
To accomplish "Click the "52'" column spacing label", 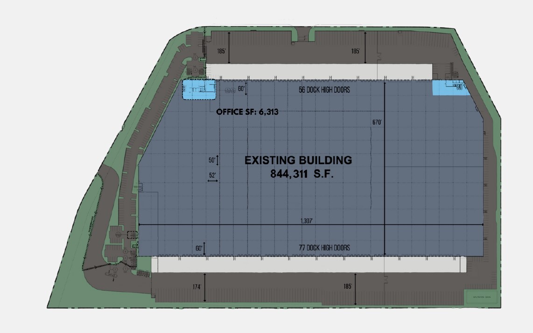I will pos(212,175).
